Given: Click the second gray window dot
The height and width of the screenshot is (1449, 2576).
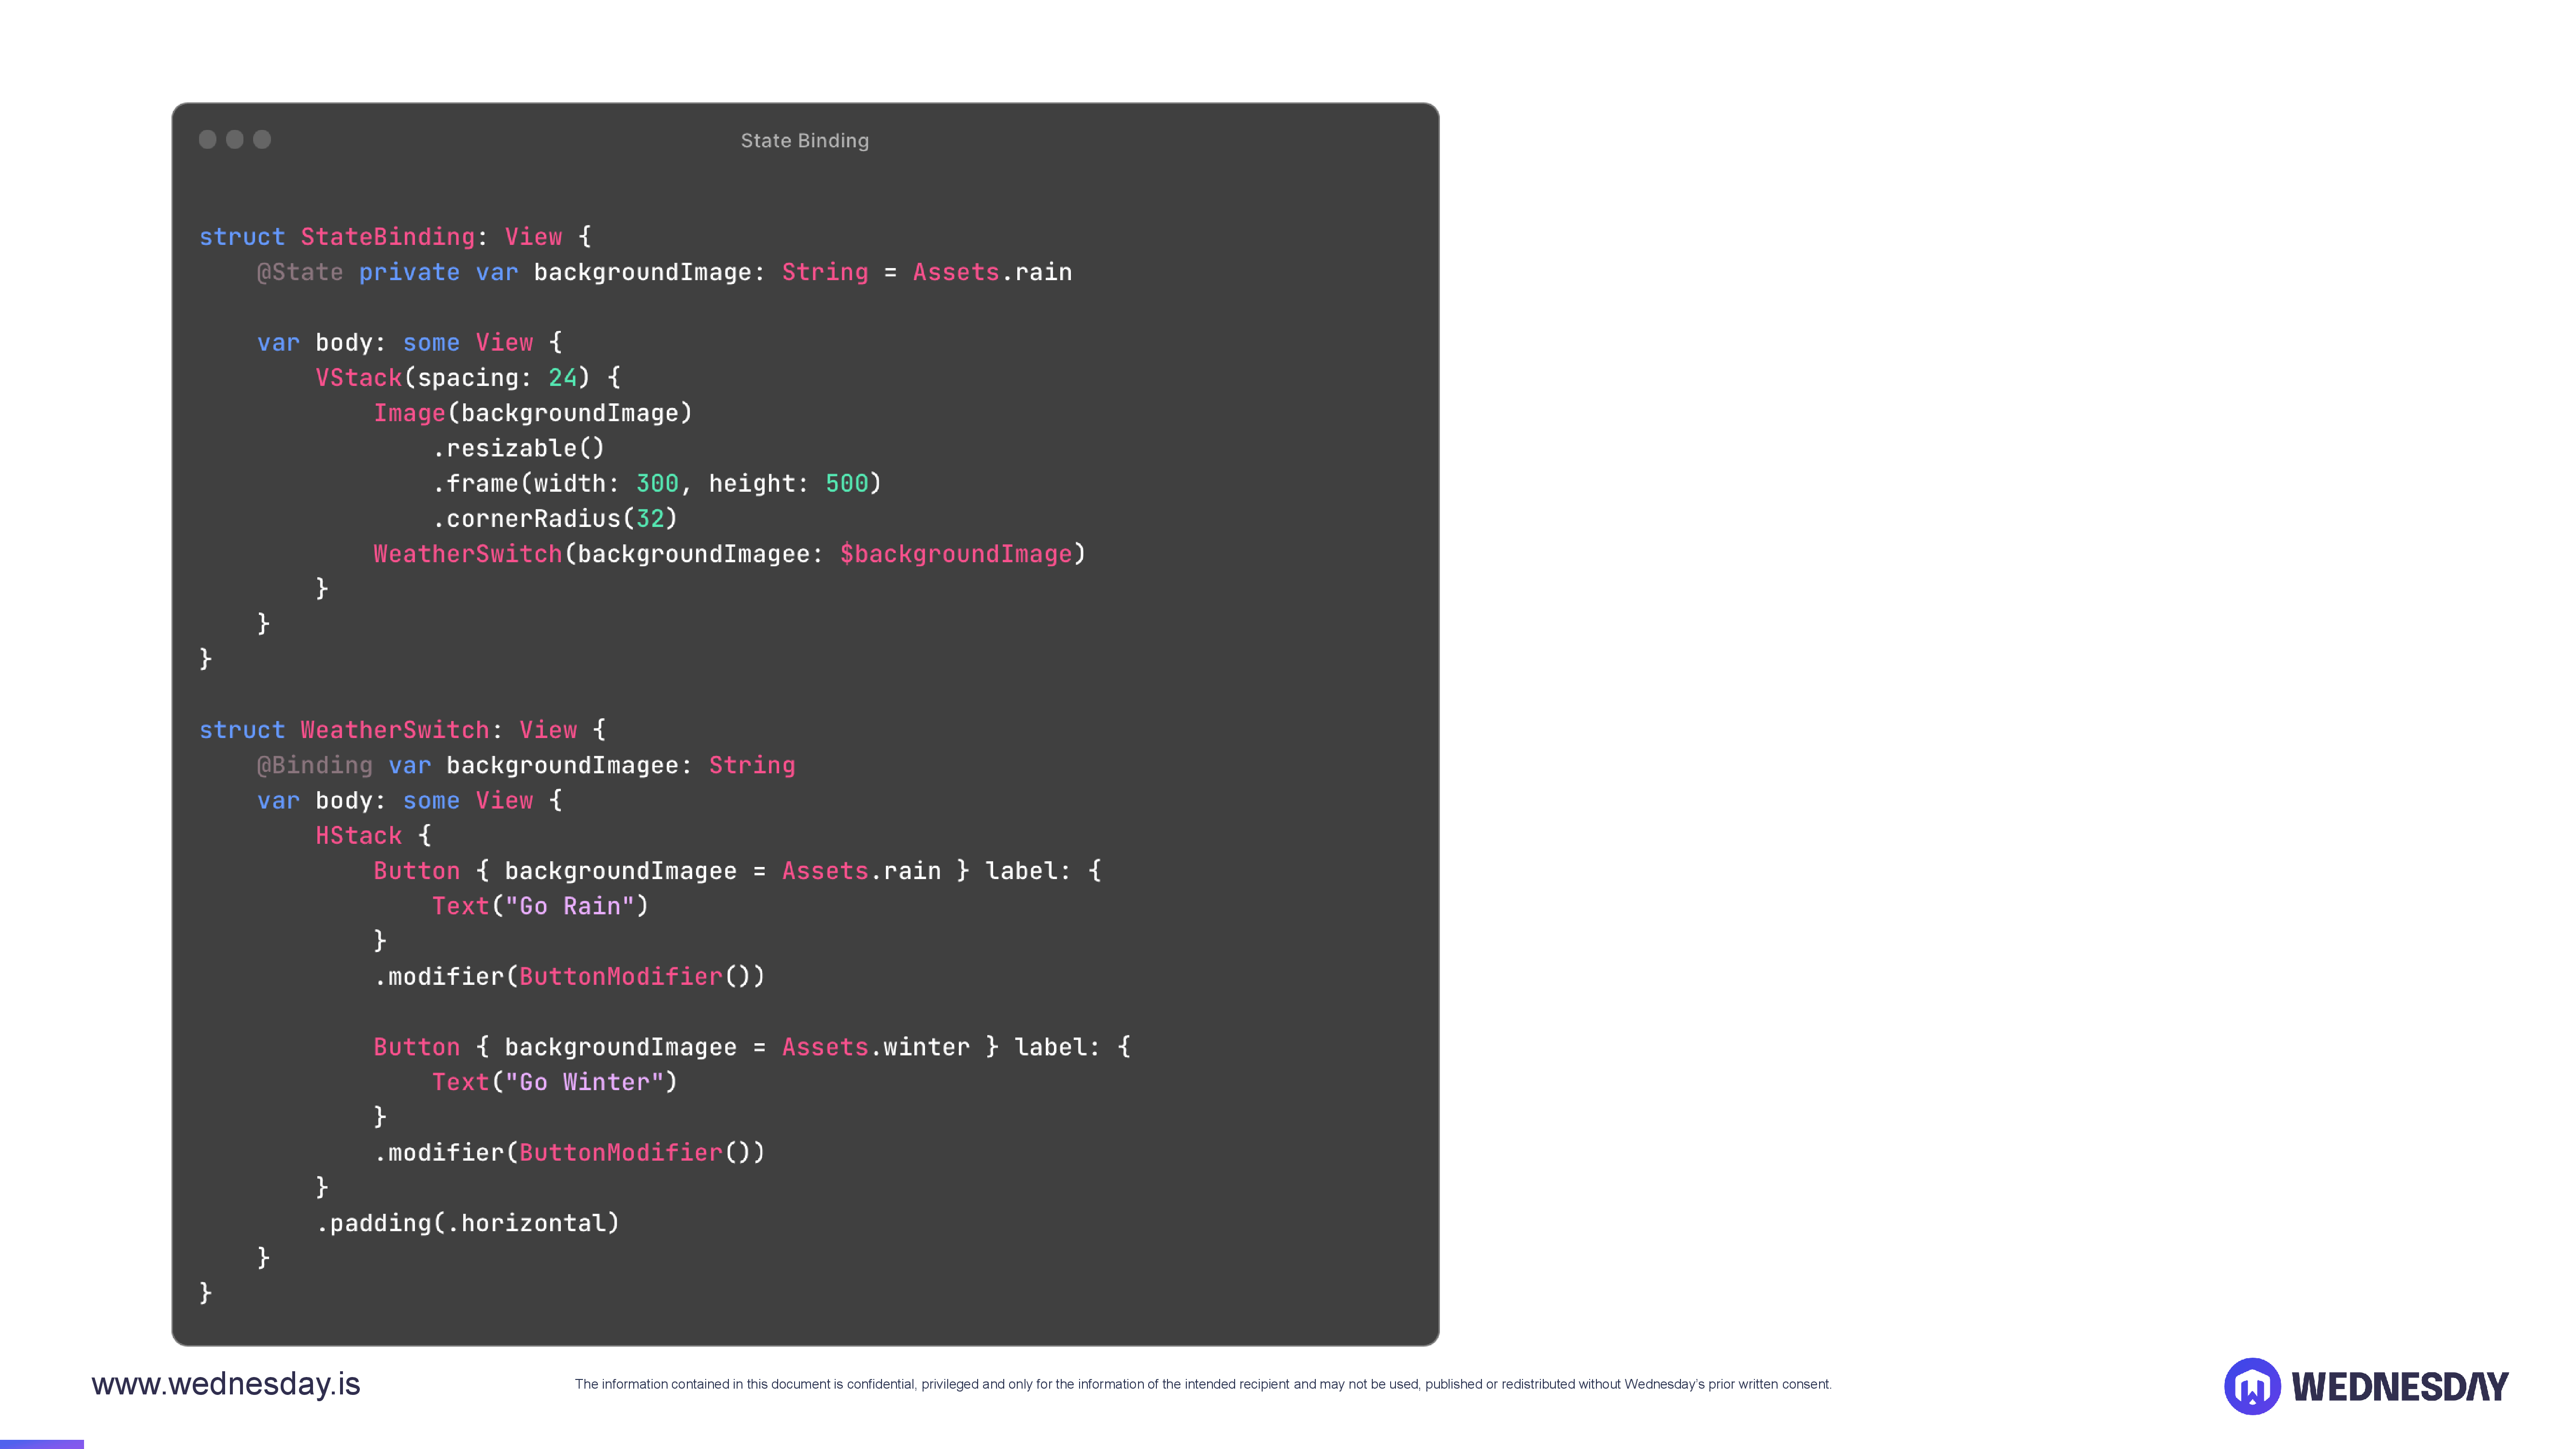Looking at the screenshot, I should pos(235,139).
